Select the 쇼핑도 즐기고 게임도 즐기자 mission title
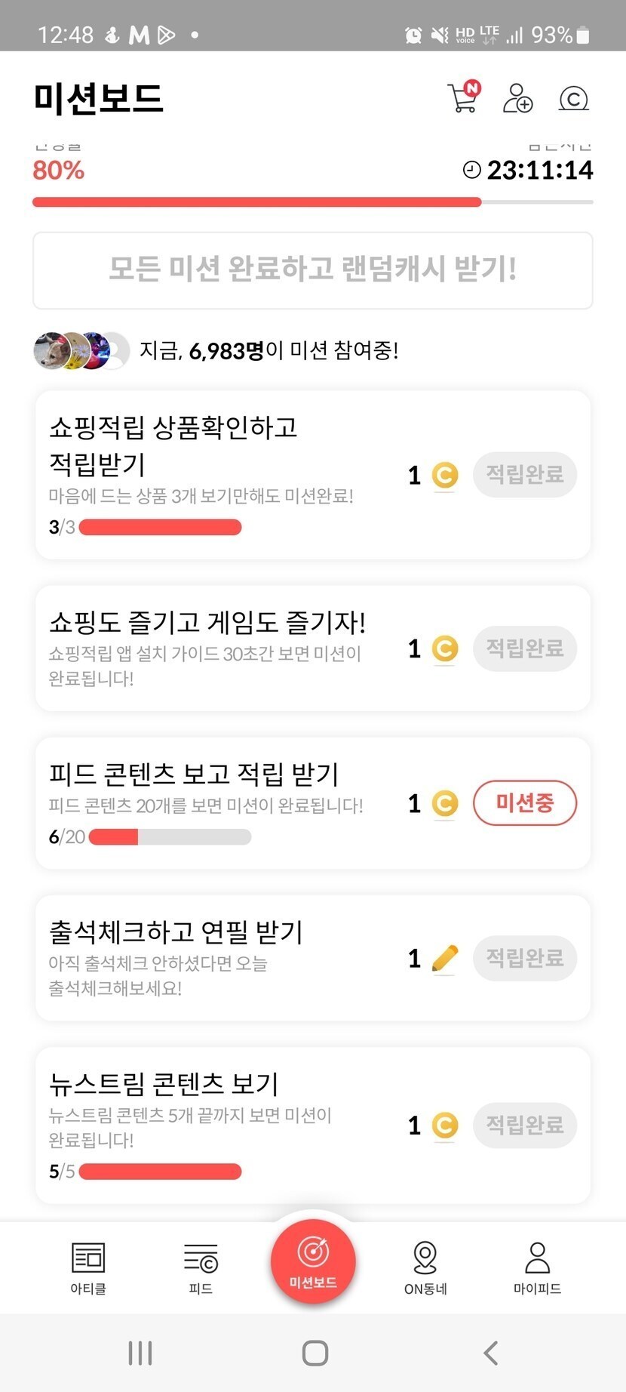This screenshot has height=1392, width=626. click(x=207, y=623)
